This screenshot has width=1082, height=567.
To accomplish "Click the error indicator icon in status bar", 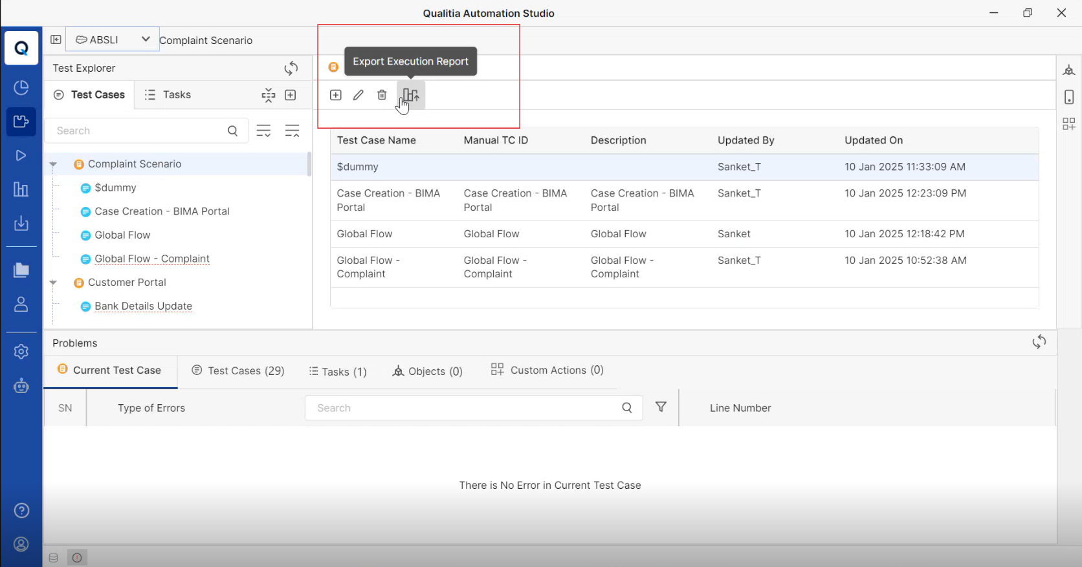I will (77, 557).
